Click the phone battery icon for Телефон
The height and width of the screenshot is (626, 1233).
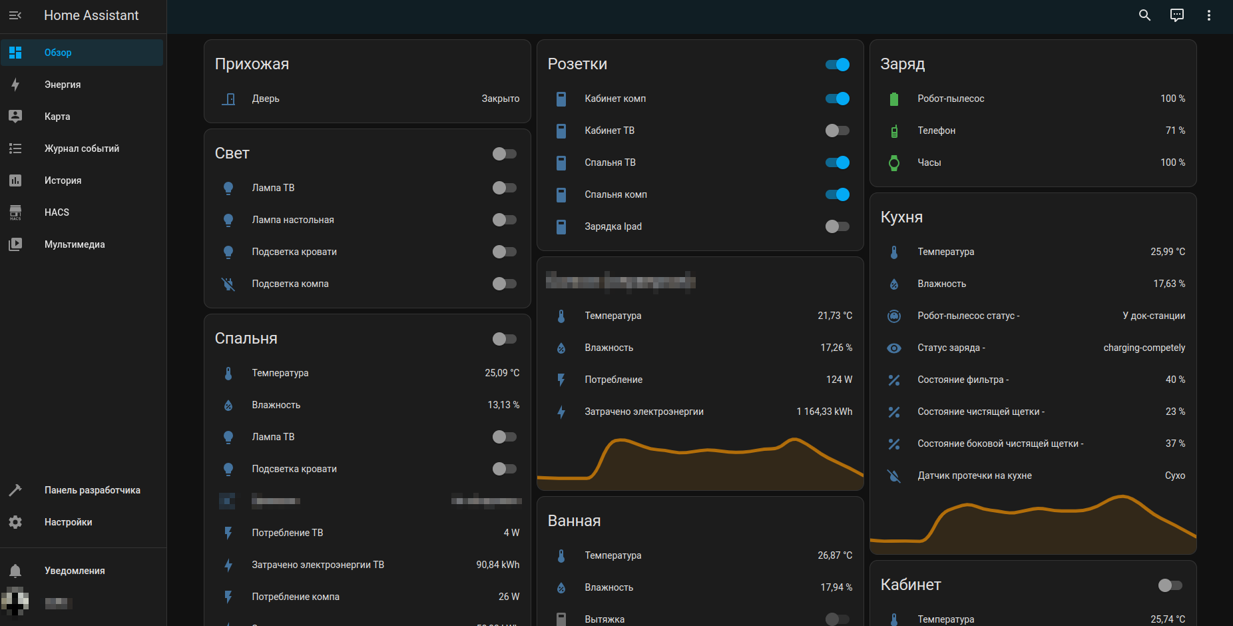pyautogui.click(x=894, y=131)
